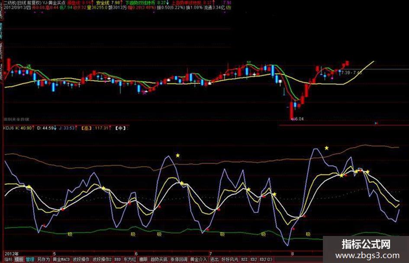Screen dimensions: 409x263
Task: Click the month 8 axis label
Action: (292, 253)
